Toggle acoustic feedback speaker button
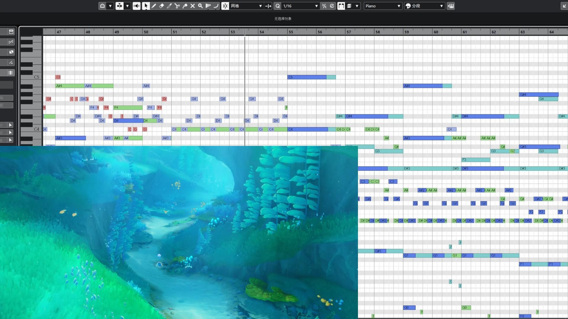 pos(137,6)
